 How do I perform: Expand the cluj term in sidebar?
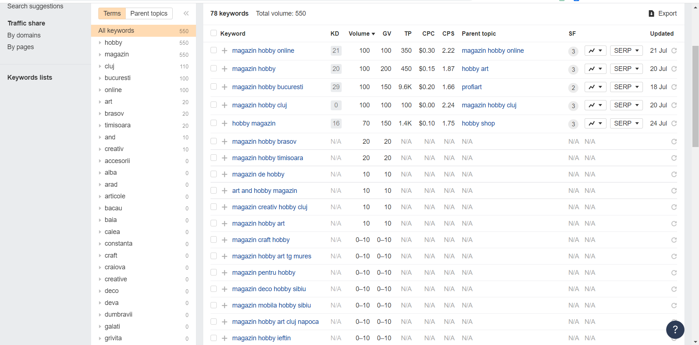click(100, 66)
